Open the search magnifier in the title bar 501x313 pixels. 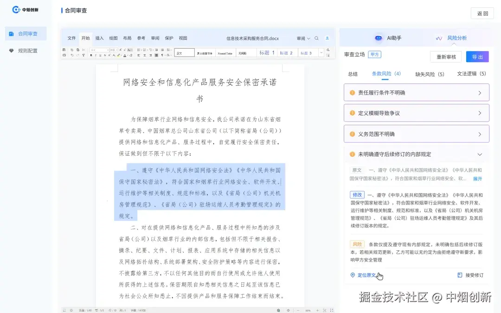click(x=317, y=39)
